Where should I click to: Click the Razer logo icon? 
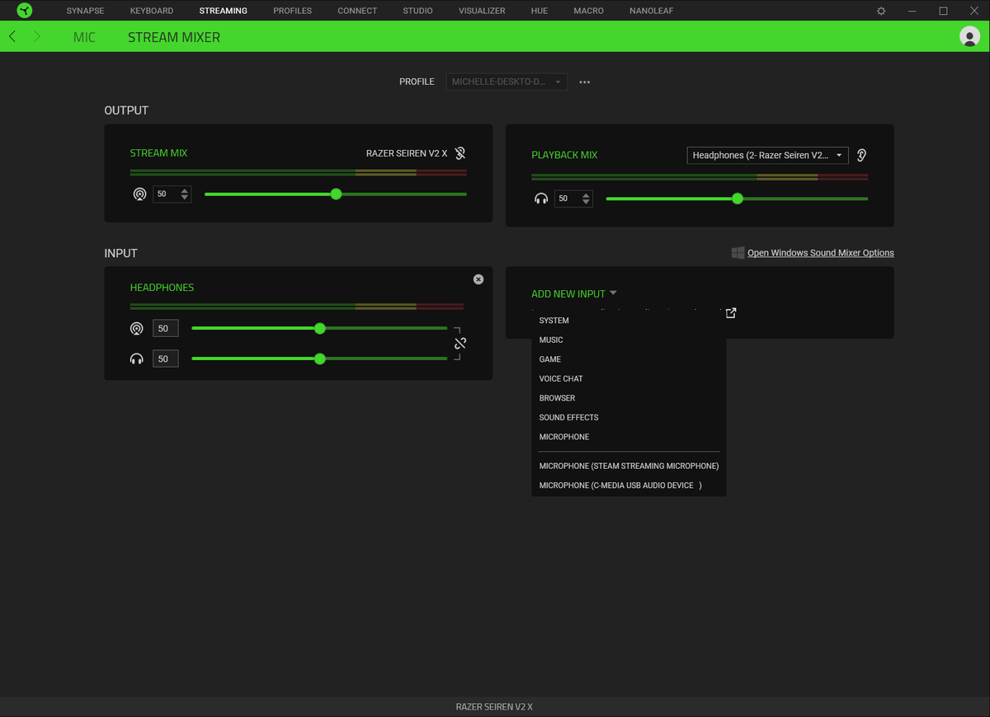tap(25, 11)
